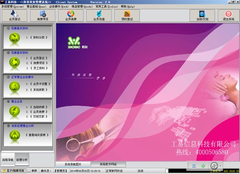Open the 消费项目 toolbar button
Viewport: 240px width, 174px height.
(x=43, y=16)
